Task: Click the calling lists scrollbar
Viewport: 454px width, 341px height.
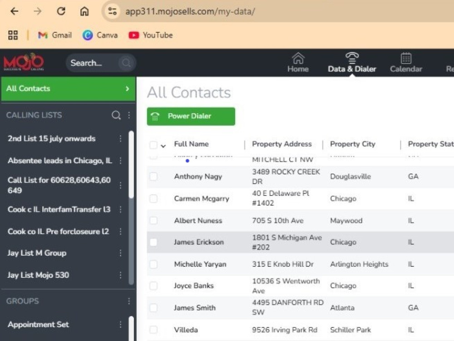Action: click(131, 165)
